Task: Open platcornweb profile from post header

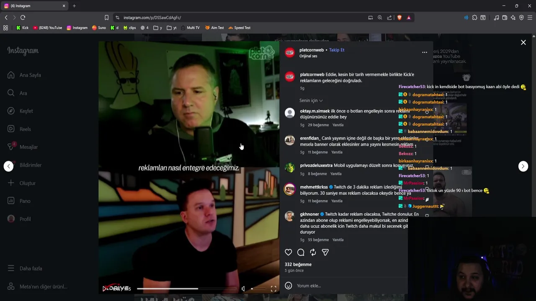Action: tap(312, 50)
